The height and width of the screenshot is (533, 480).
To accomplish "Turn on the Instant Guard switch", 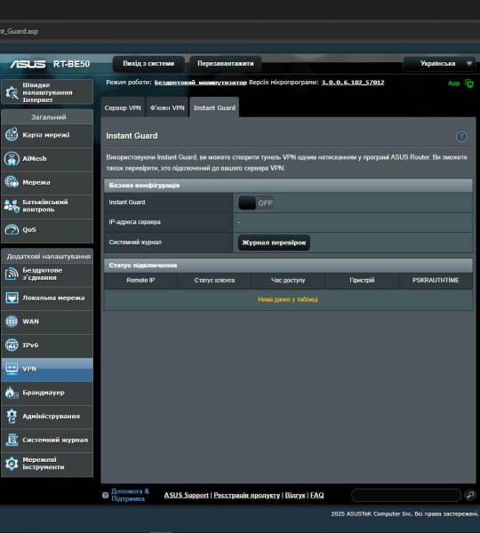I will tap(256, 203).
